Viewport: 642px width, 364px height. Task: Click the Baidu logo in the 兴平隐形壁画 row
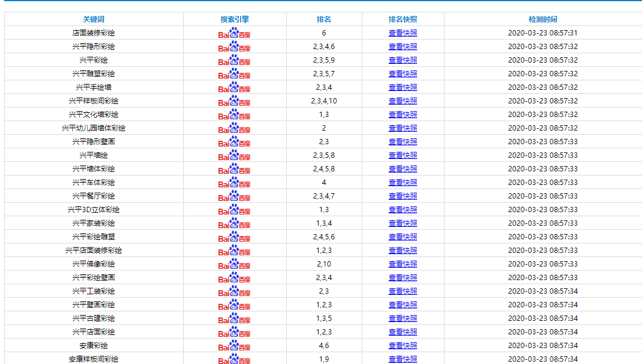(234, 142)
